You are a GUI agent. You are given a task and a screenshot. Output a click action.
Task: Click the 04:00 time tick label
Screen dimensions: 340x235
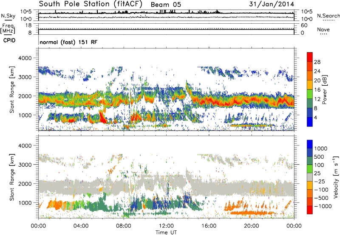(81, 226)
